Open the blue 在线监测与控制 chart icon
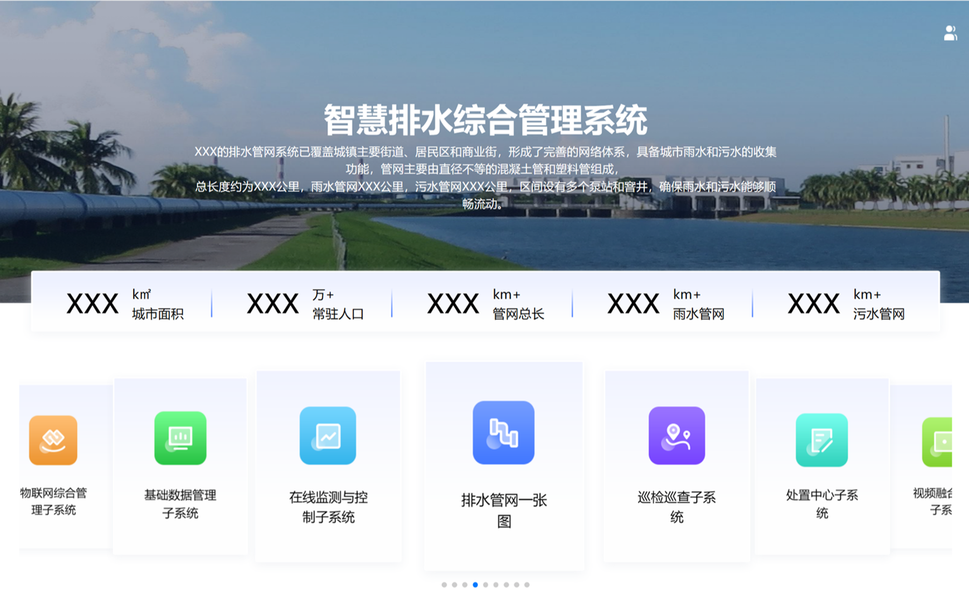This screenshot has width=969, height=605. [328, 436]
